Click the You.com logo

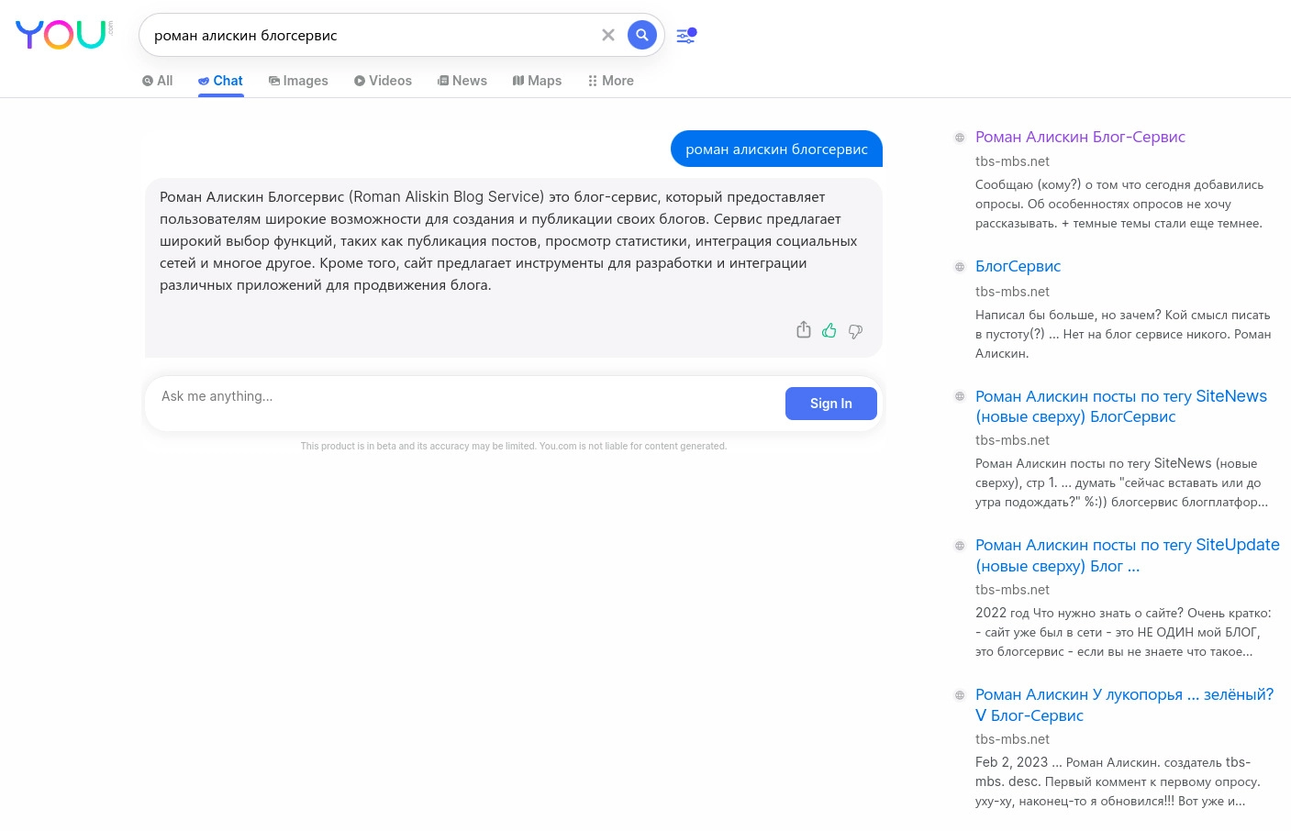(64, 35)
